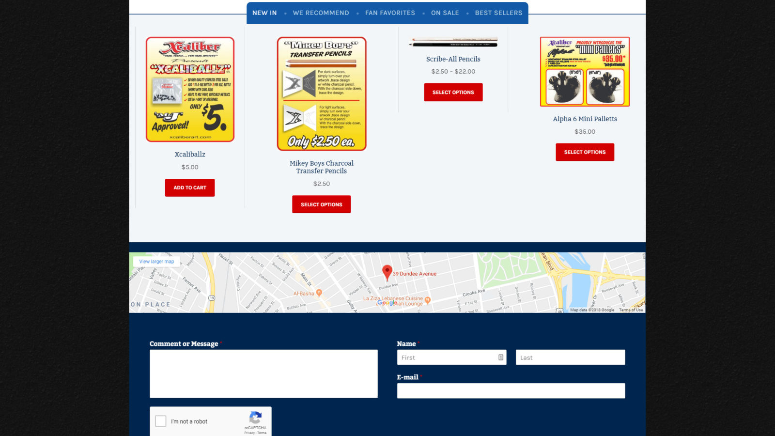Focus the Comment or Message text area
Image resolution: width=775 pixels, height=436 pixels.
pyautogui.click(x=263, y=374)
